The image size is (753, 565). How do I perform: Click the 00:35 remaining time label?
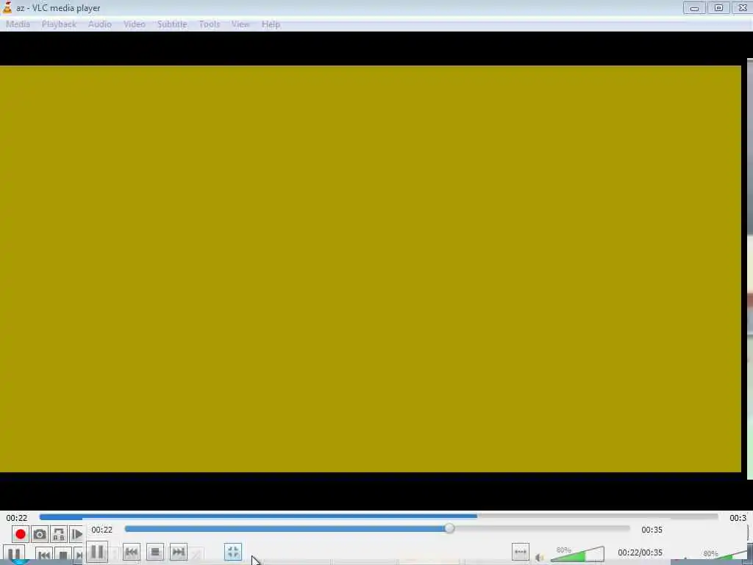pos(652,530)
